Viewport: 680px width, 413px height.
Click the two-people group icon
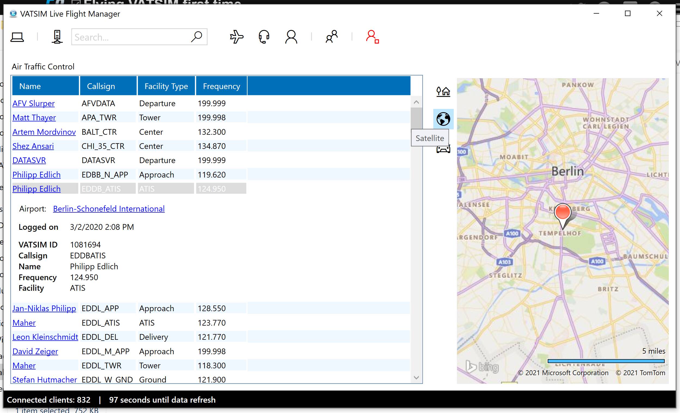click(331, 37)
